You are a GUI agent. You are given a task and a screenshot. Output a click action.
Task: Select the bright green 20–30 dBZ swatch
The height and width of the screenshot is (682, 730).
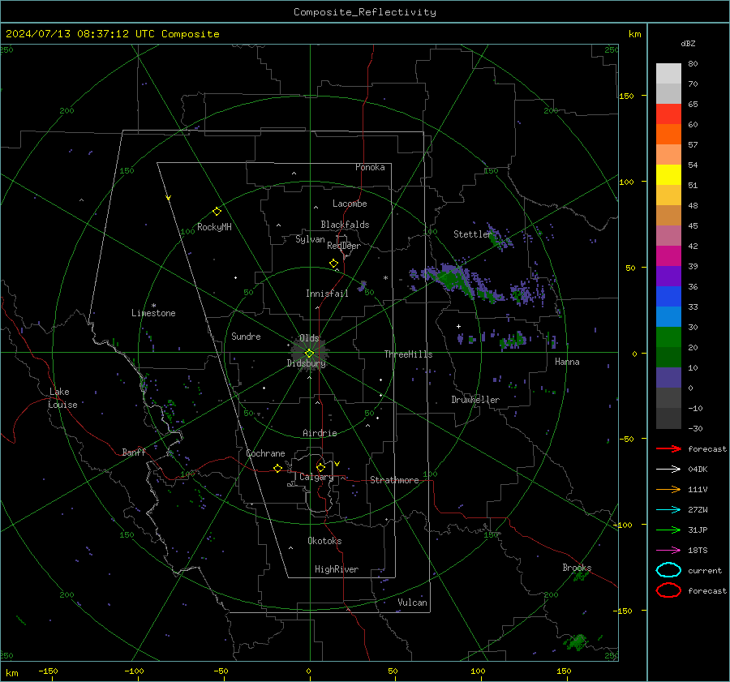coord(668,337)
